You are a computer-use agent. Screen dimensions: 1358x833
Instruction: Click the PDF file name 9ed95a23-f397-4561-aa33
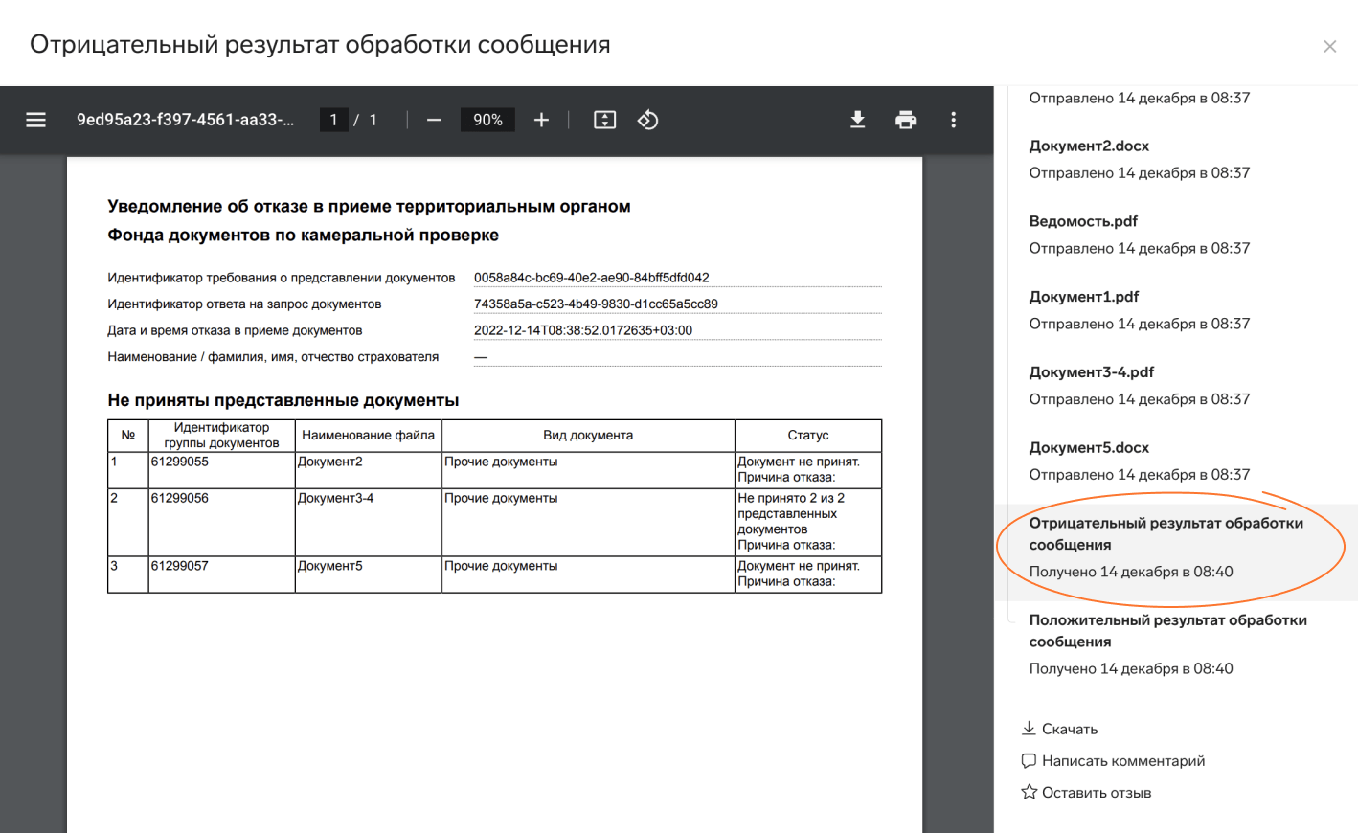[185, 120]
